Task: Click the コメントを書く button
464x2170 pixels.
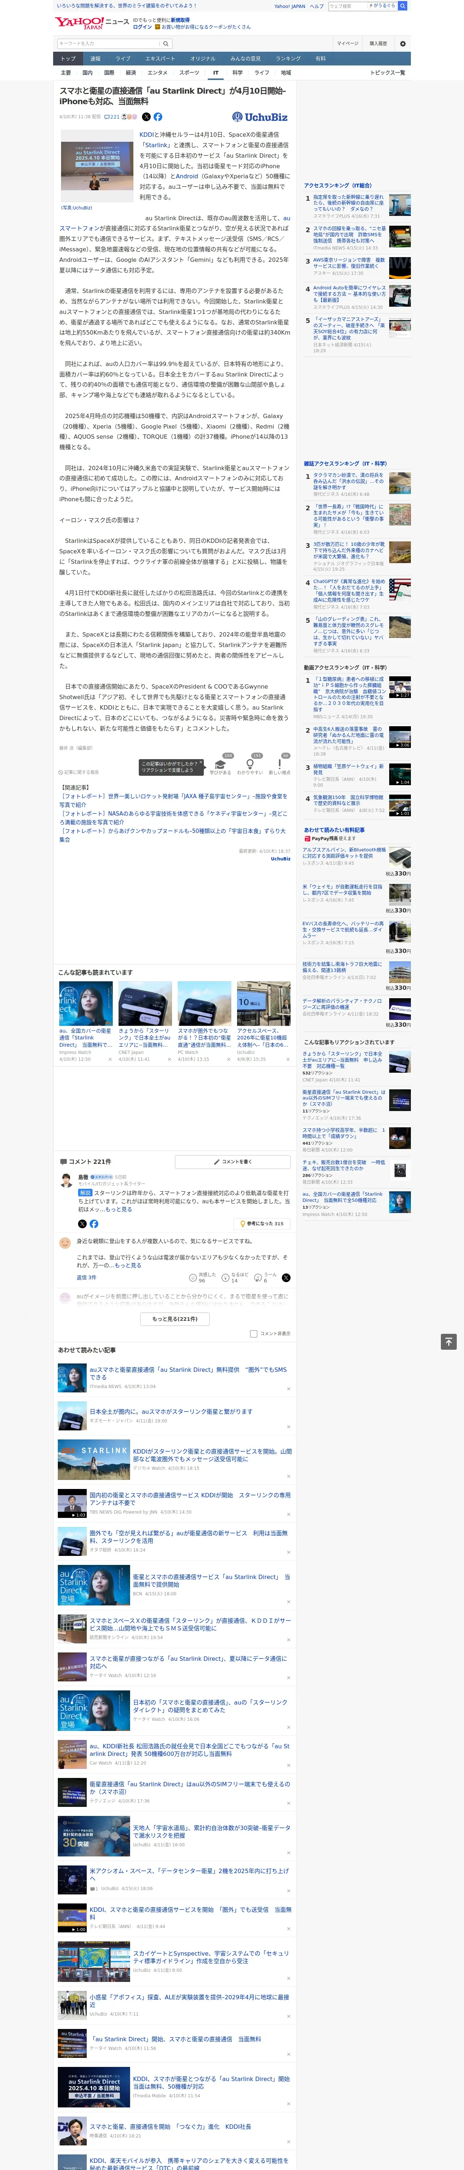Action: [x=232, y=1162]
